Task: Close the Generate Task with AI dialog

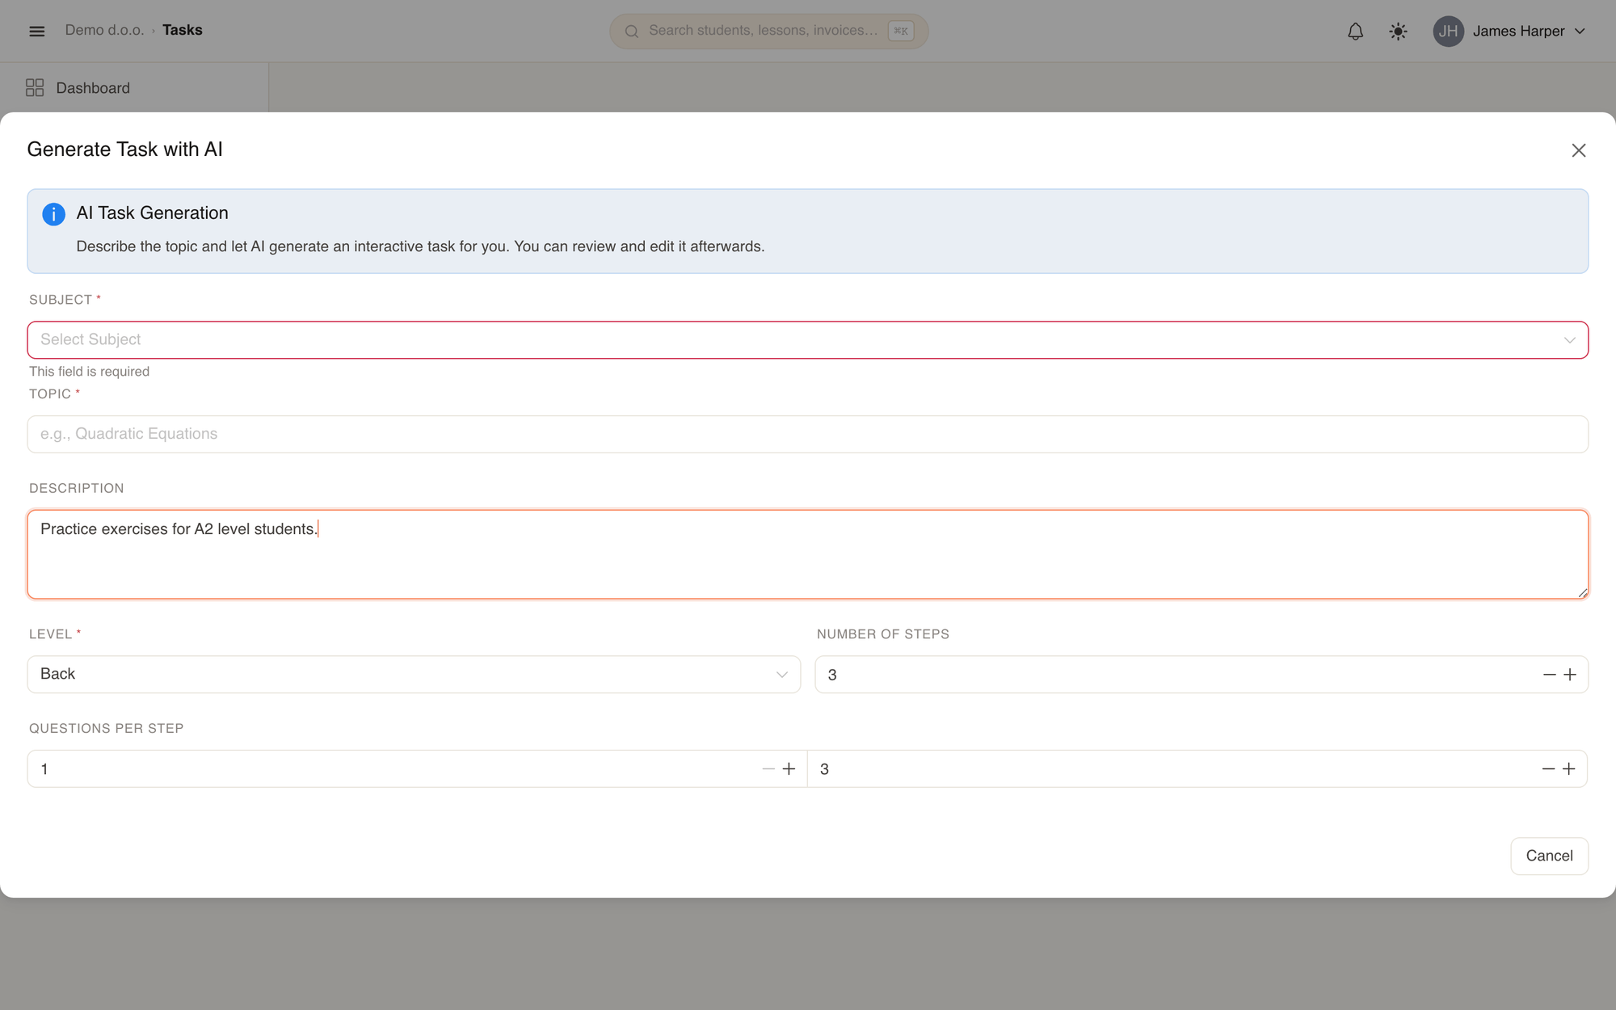Action: tap(1578, 150)
